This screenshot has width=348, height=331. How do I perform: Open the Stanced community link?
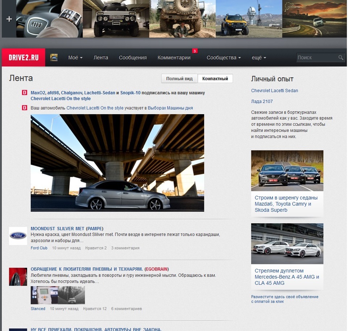(x=38, y=309)
